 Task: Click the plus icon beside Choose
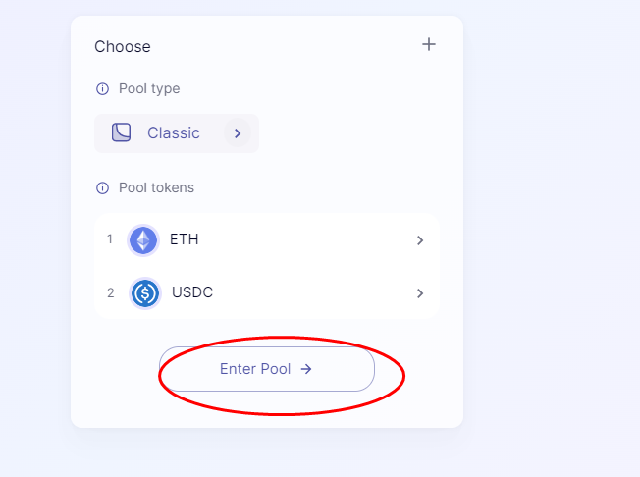pos(429,44)
